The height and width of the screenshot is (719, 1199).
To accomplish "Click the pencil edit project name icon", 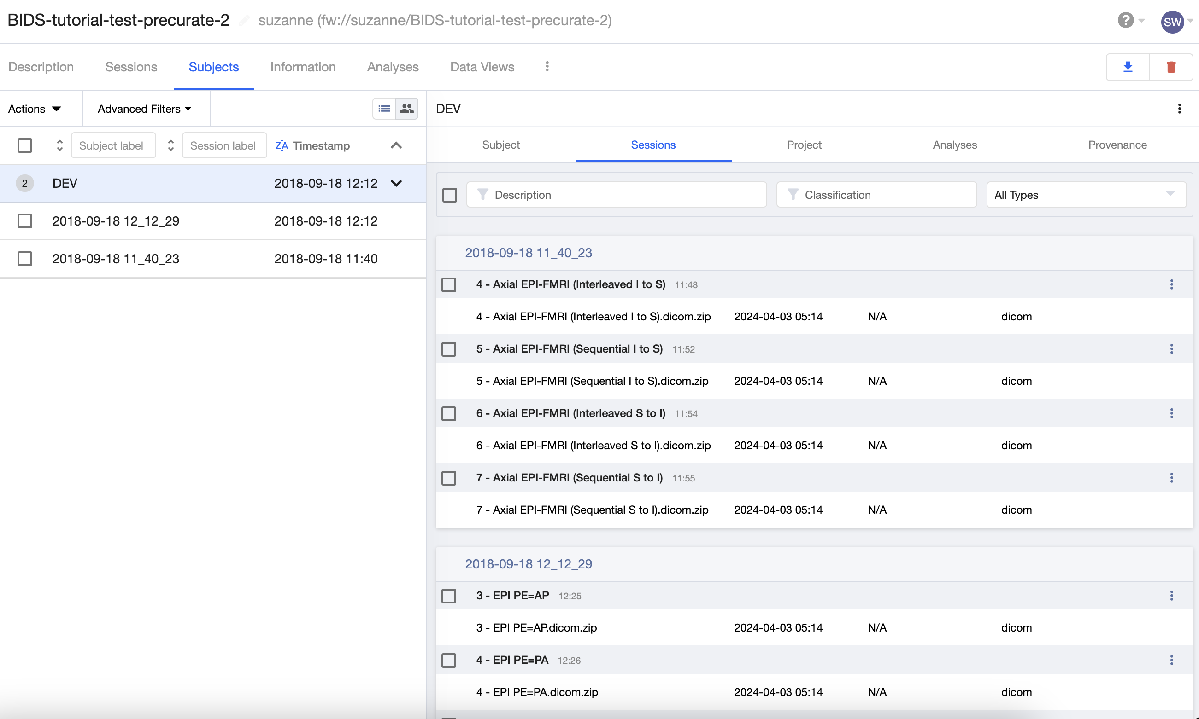I will (x=244, y=20).
